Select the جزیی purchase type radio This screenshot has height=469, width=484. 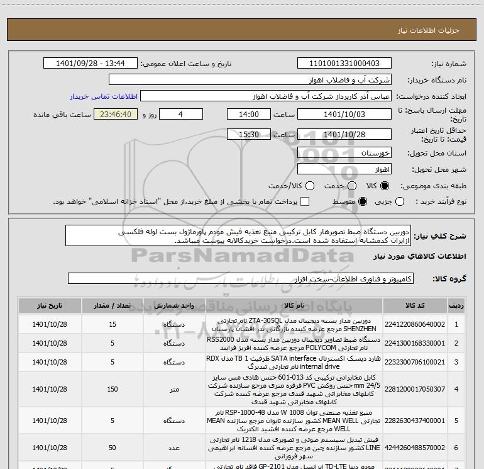(x=400, y=201)
